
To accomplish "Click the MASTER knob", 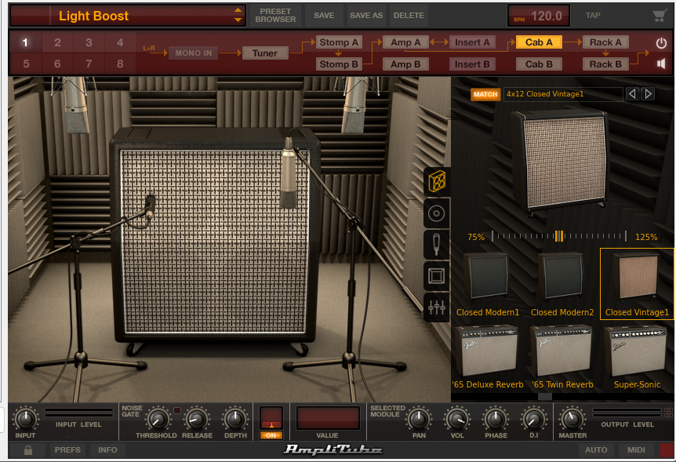I will [572, 418].
